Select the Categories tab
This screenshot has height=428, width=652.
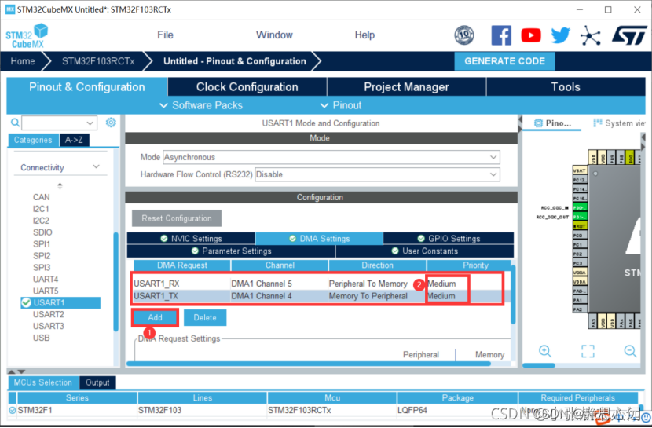pos(33,140)
